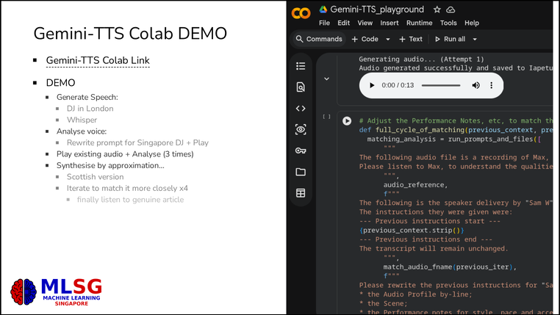This screenshot has height=315, width=560.
Task: Click 'Generating audio... (Attempt 1)' output line
Action: pos(421,59)
